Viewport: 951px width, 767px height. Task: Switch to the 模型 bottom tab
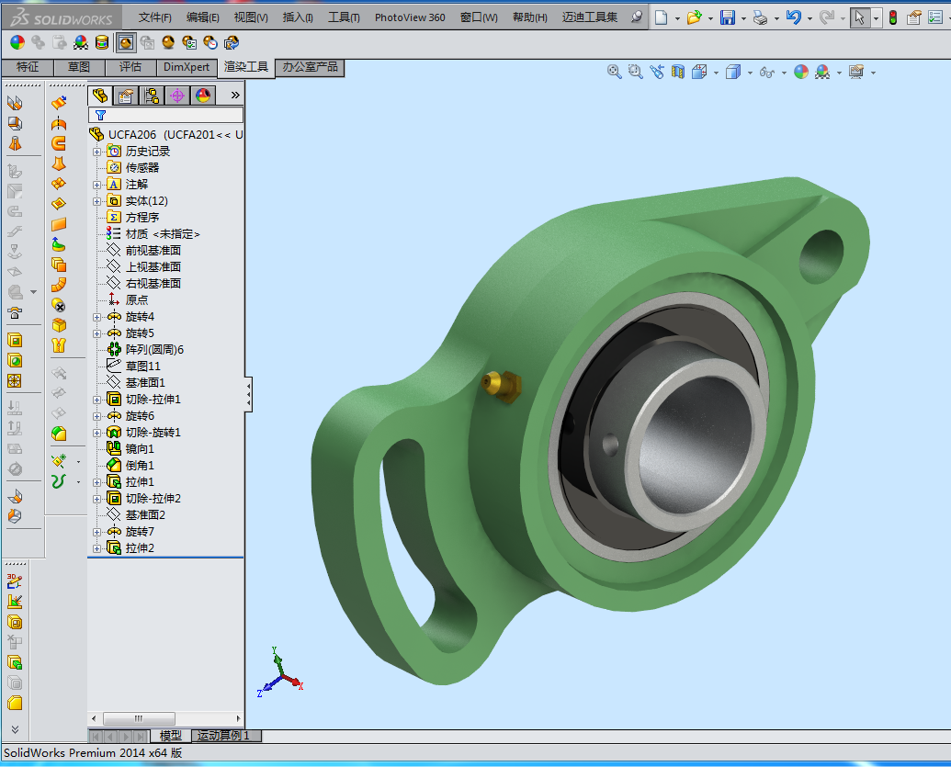click(170, 736)
